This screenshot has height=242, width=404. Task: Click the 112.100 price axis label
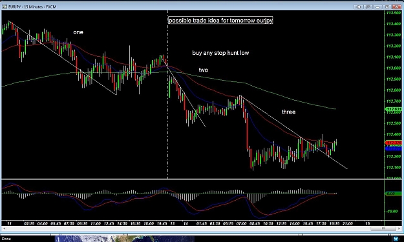tap(394, 167)
